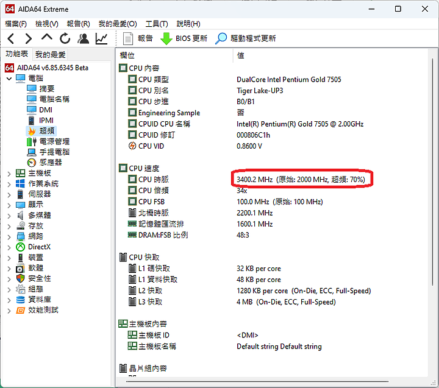Image resolution: width=439 pixels, height=388 pixels.
Task: Click the Xbox icon for DirectX
Action: (x=21, y=247)
